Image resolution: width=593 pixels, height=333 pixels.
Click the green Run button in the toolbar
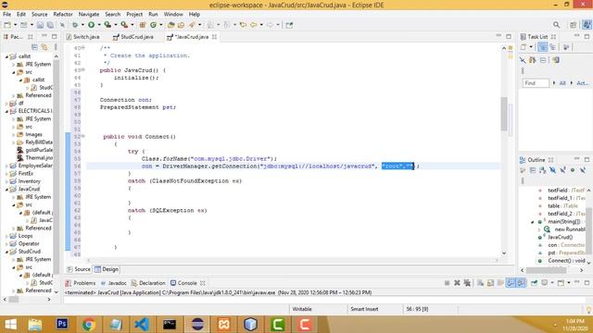point(91,25)
